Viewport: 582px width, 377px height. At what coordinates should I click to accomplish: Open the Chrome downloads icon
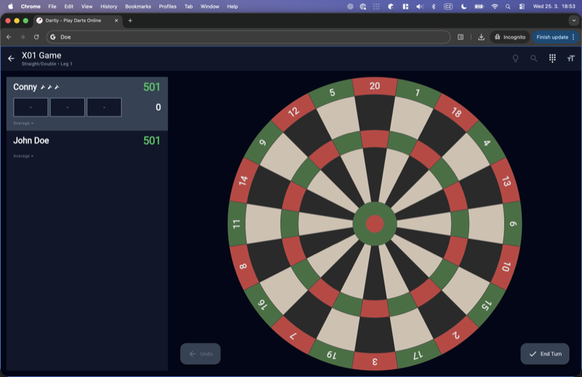[481, 37]
